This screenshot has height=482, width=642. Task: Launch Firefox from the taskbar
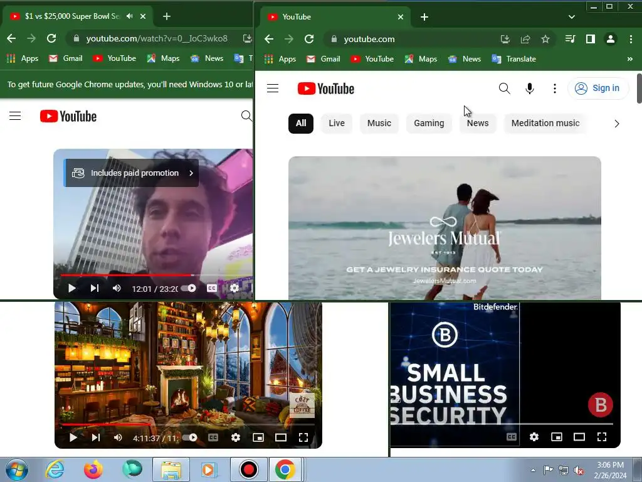click(x=93, y=469)
